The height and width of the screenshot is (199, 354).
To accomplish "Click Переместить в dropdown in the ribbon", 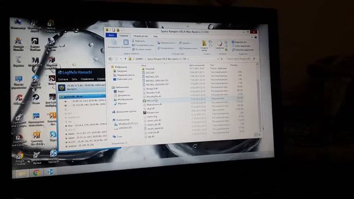I will tap(166, 43).
